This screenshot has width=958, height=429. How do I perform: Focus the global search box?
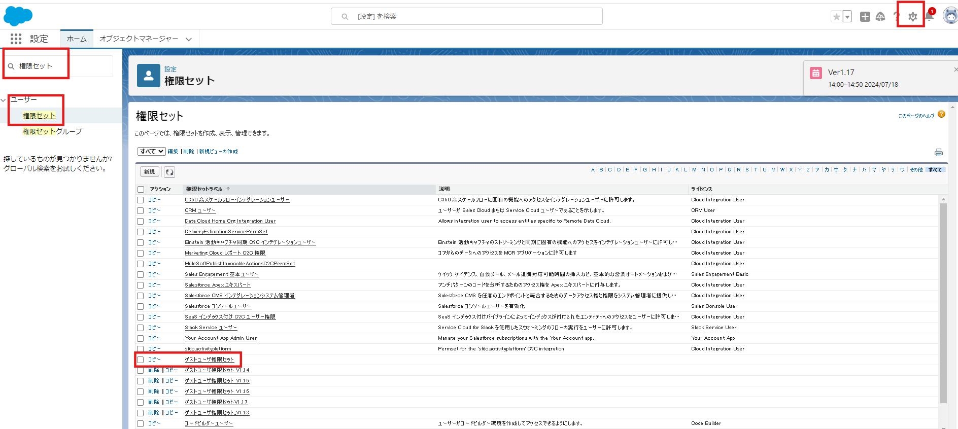click(x=467, y=16)
